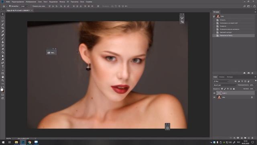
Task: Open the Изображение menu
Action: pyautogui.click(x=31, y=2)
